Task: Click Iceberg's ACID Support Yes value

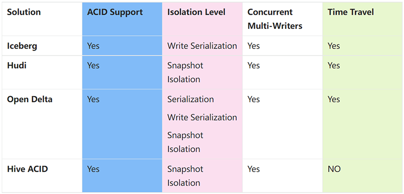Action: (x=93, y=46)
